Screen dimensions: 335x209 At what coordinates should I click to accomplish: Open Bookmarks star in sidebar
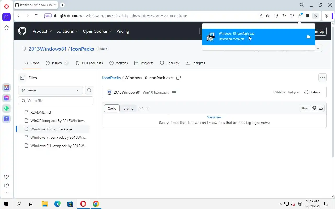pyautogui.click(x=7, y=27)
